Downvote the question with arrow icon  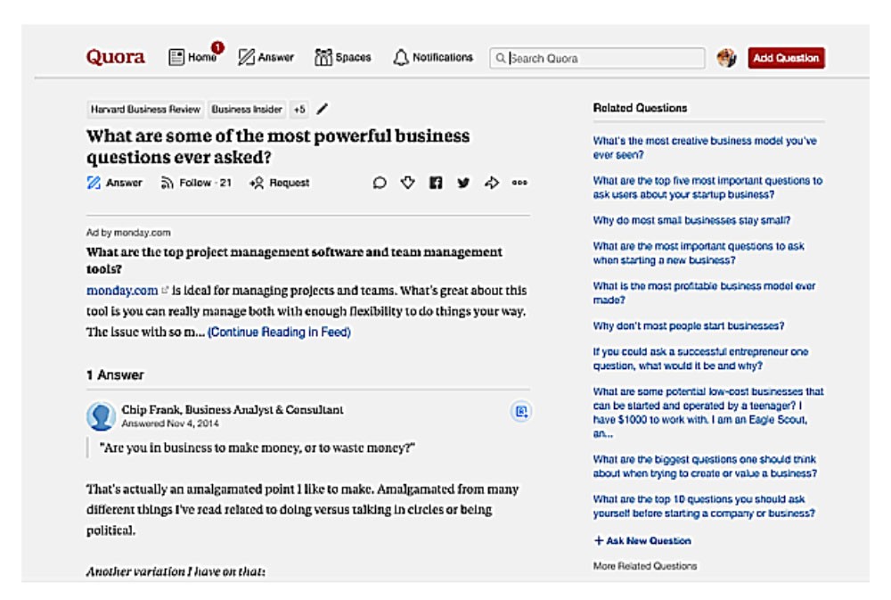click(x=407, y=183)
